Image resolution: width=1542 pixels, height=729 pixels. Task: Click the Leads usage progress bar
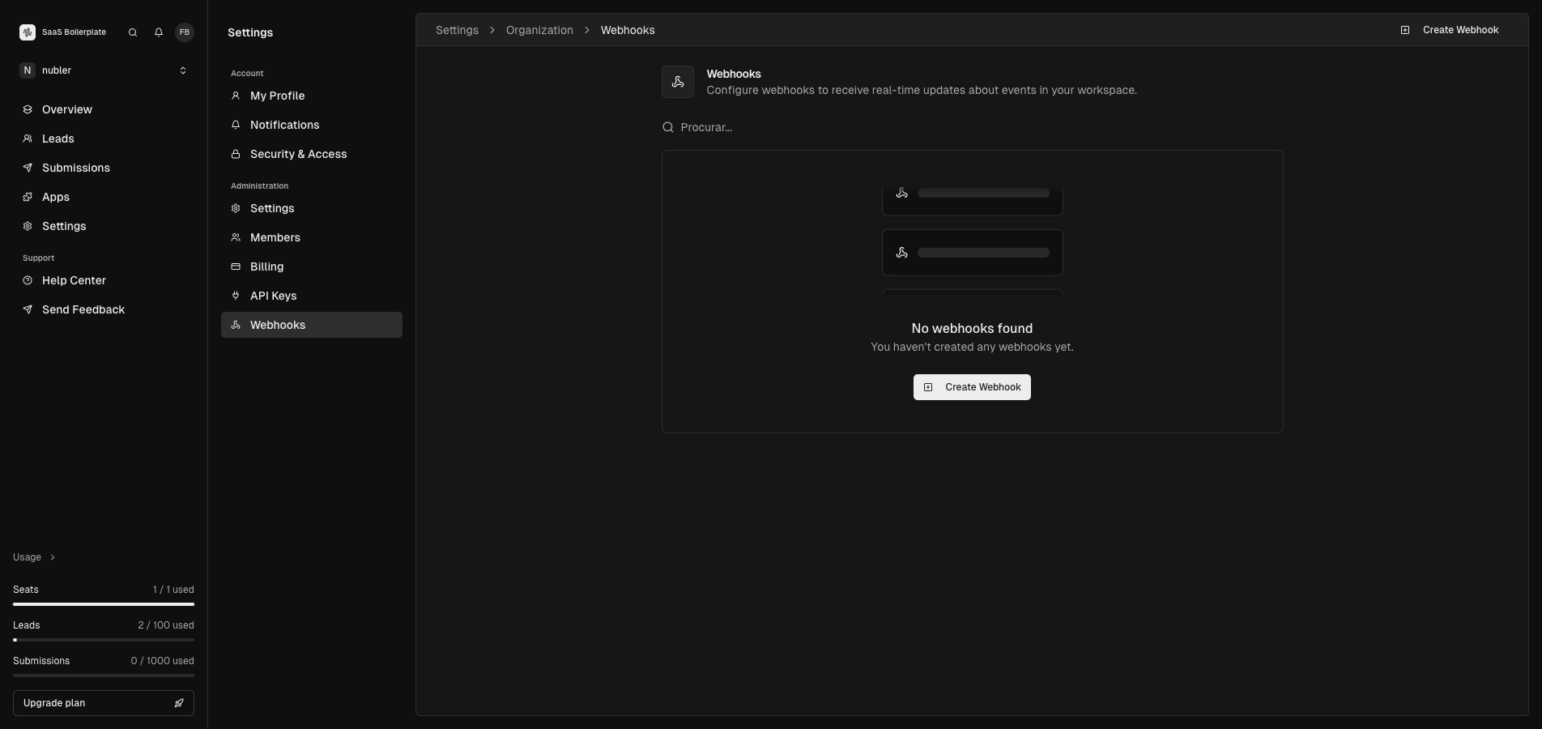(104, 640)
